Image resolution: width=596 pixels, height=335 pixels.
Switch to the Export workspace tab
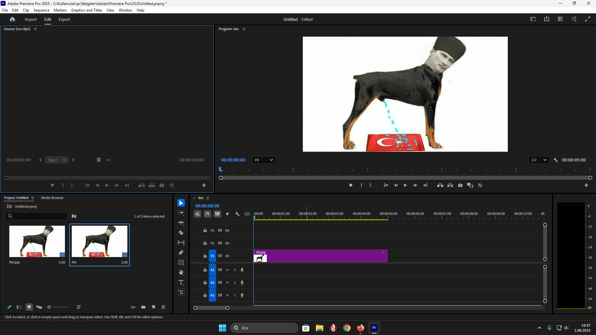coord(64,19)
